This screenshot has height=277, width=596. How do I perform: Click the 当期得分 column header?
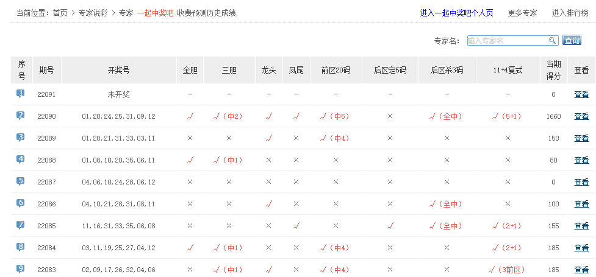tap(553, 70)
